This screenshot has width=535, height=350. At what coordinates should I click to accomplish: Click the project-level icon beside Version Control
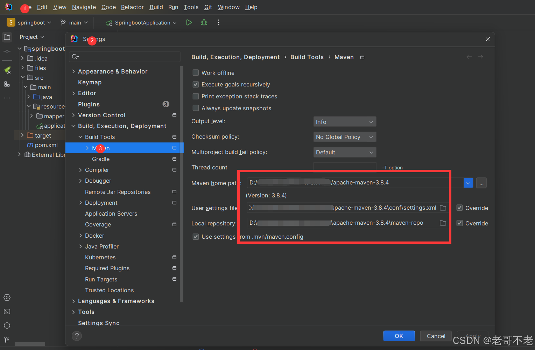coord(175,115)
